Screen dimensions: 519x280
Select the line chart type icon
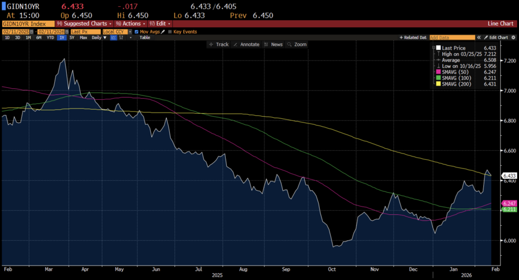coord(114,38)
